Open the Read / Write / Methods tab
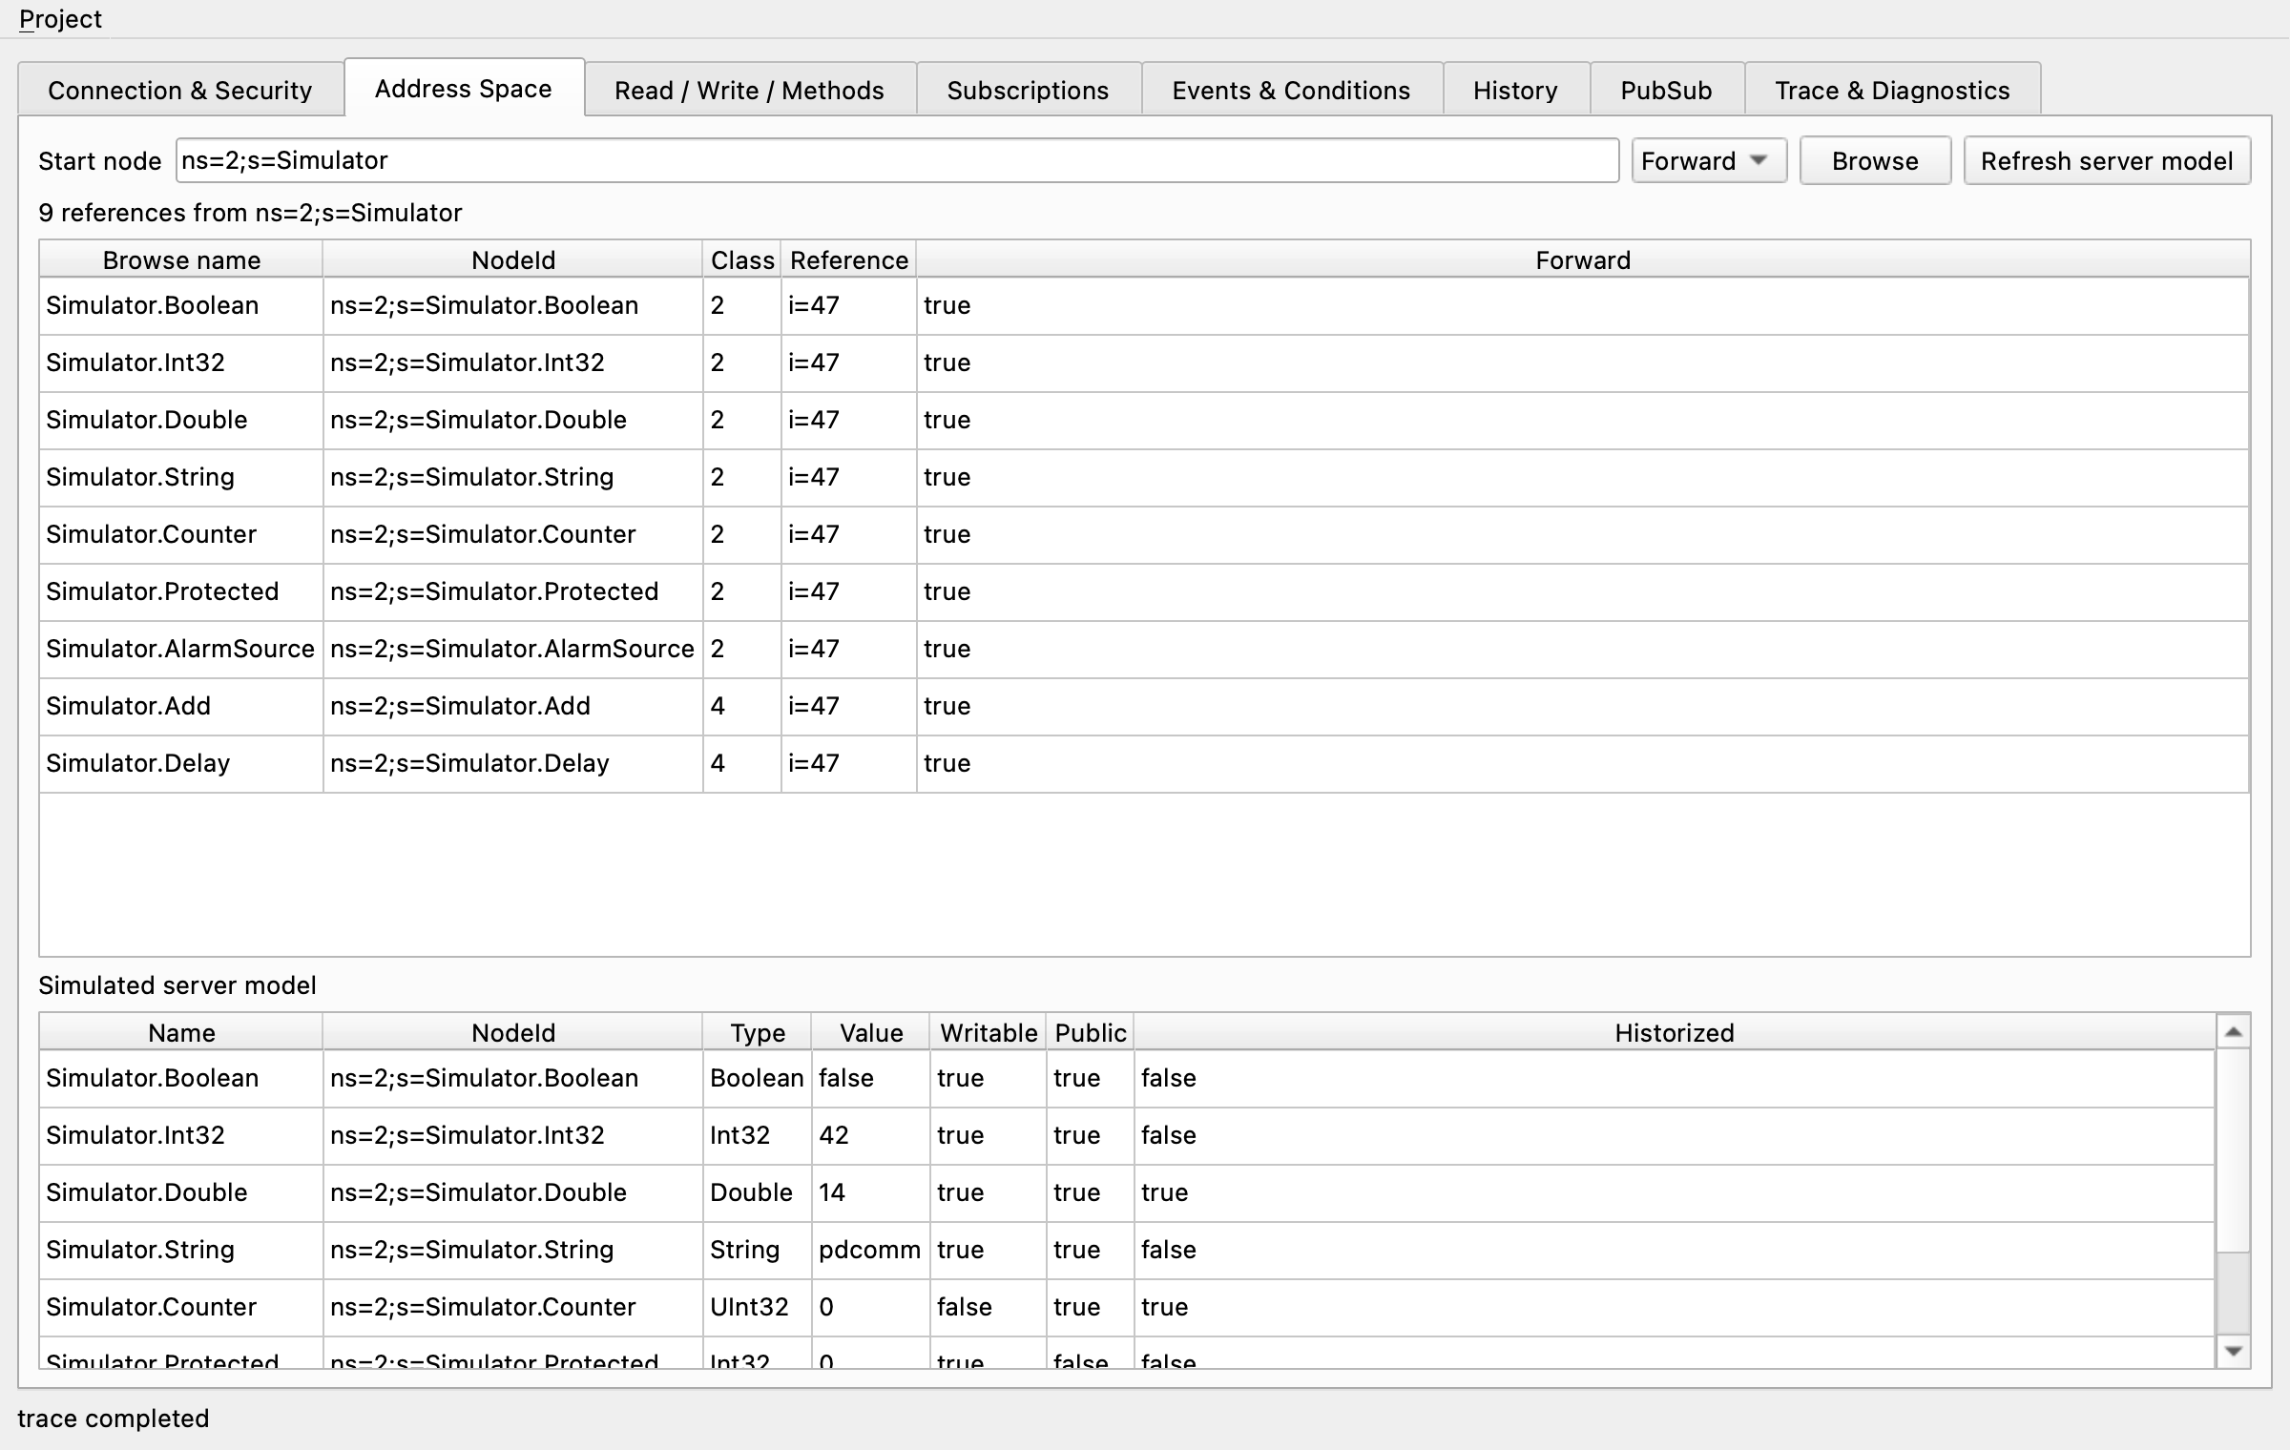The height and width of the screenshot is (1450, 2290). coord(749,90)
